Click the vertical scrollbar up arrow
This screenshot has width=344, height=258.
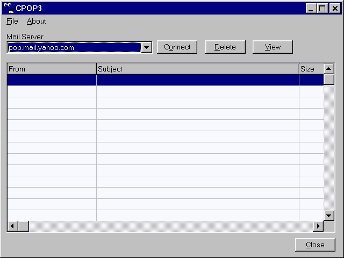pyautogui.click(x=329, y=69)
